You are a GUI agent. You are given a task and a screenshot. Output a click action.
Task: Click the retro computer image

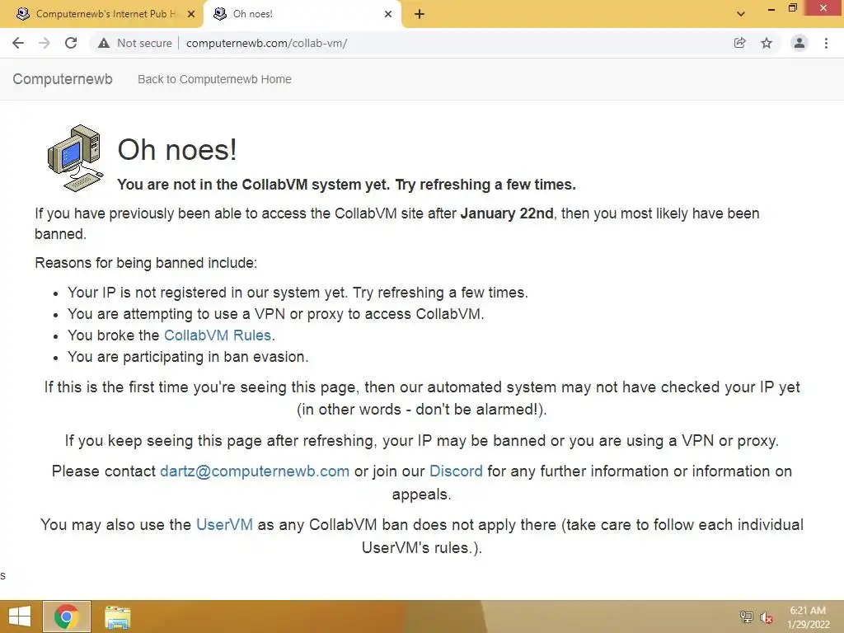click(75, 157)
